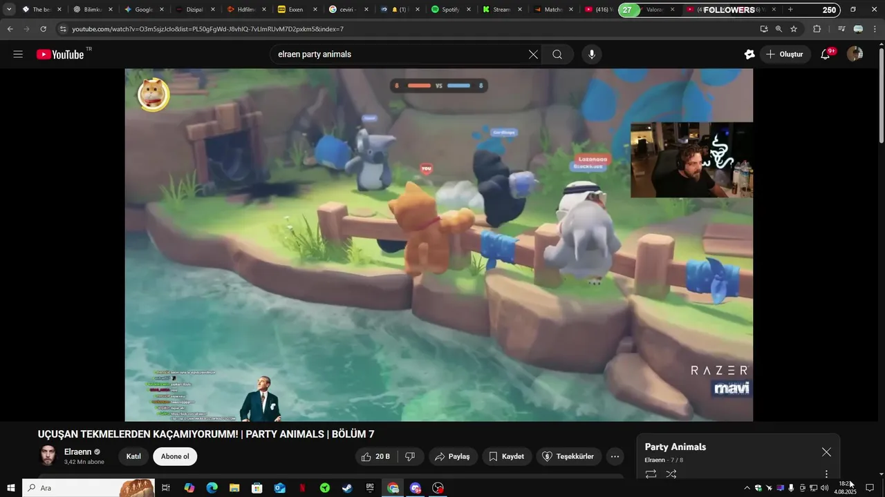
Task: Open the account avatar menu
Action: point(855,55)
